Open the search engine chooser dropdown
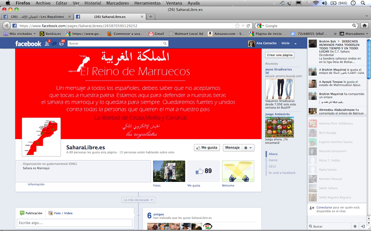The image size is (371, 231). (x=260, y=26)
